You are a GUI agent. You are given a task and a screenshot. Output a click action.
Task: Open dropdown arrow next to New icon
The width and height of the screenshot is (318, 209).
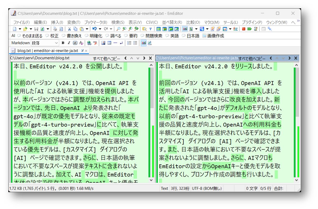click(x=20, y=29)
